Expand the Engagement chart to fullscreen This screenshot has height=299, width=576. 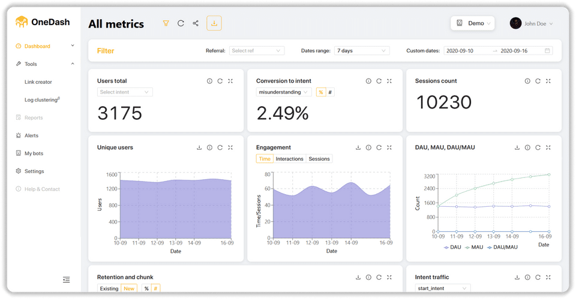[389, 147]
